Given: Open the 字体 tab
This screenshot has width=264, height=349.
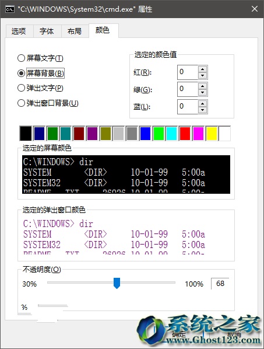Looking at the screenshot, I should click(47, 31).
